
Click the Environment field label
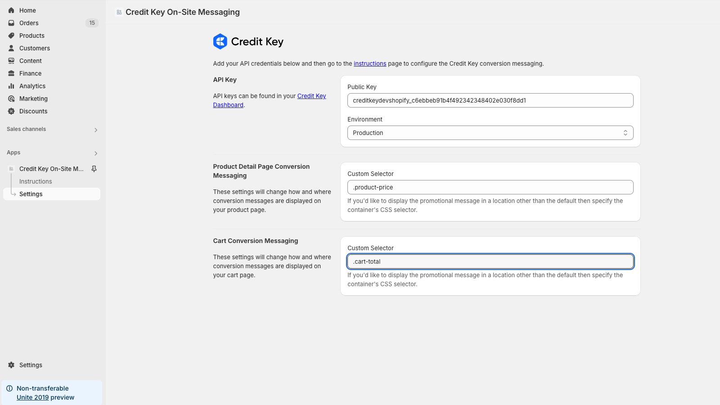[365, 119]
